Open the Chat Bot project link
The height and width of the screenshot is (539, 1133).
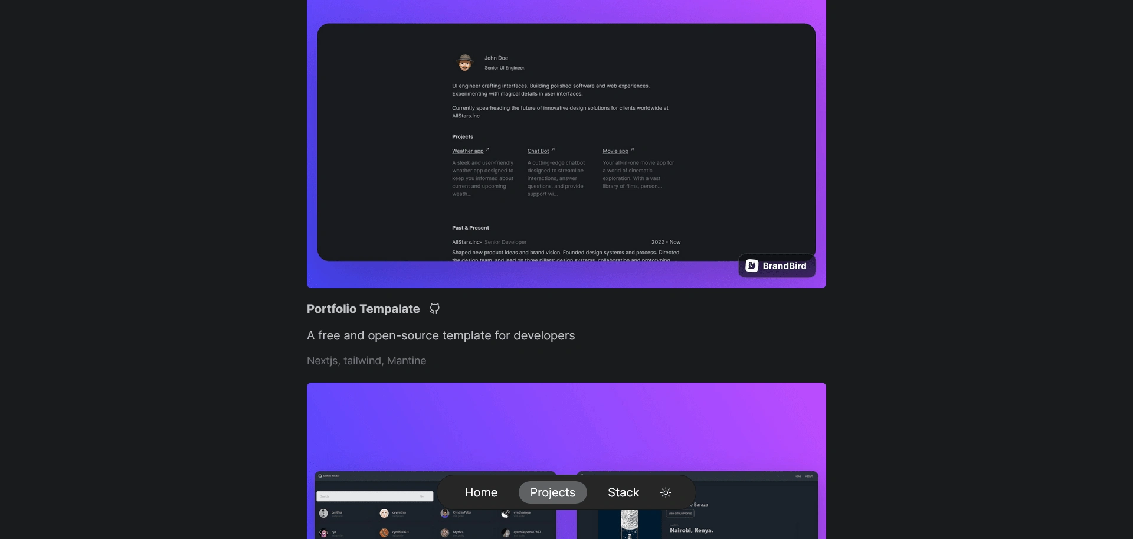tap(538, 151)
